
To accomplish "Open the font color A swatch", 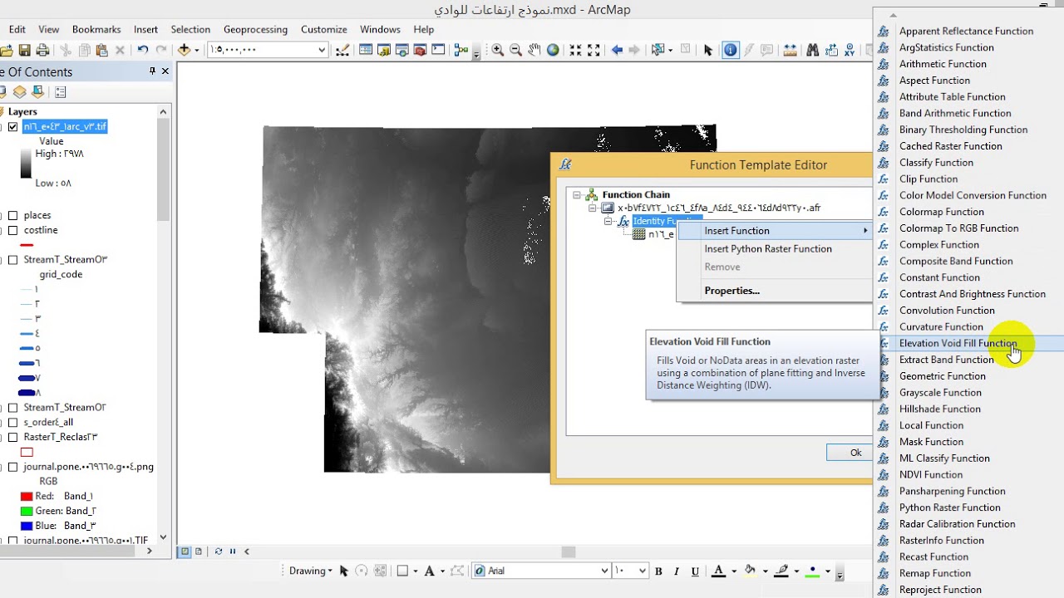I will click(719, 571).
